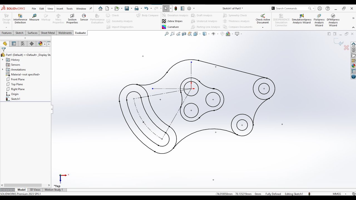Expand the Annotations tree node
Screen dimensions: 356x200
click(x=3, y=69)
